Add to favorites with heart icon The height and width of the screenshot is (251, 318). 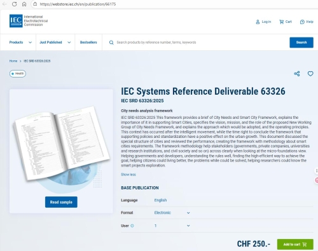coord(310,74)
